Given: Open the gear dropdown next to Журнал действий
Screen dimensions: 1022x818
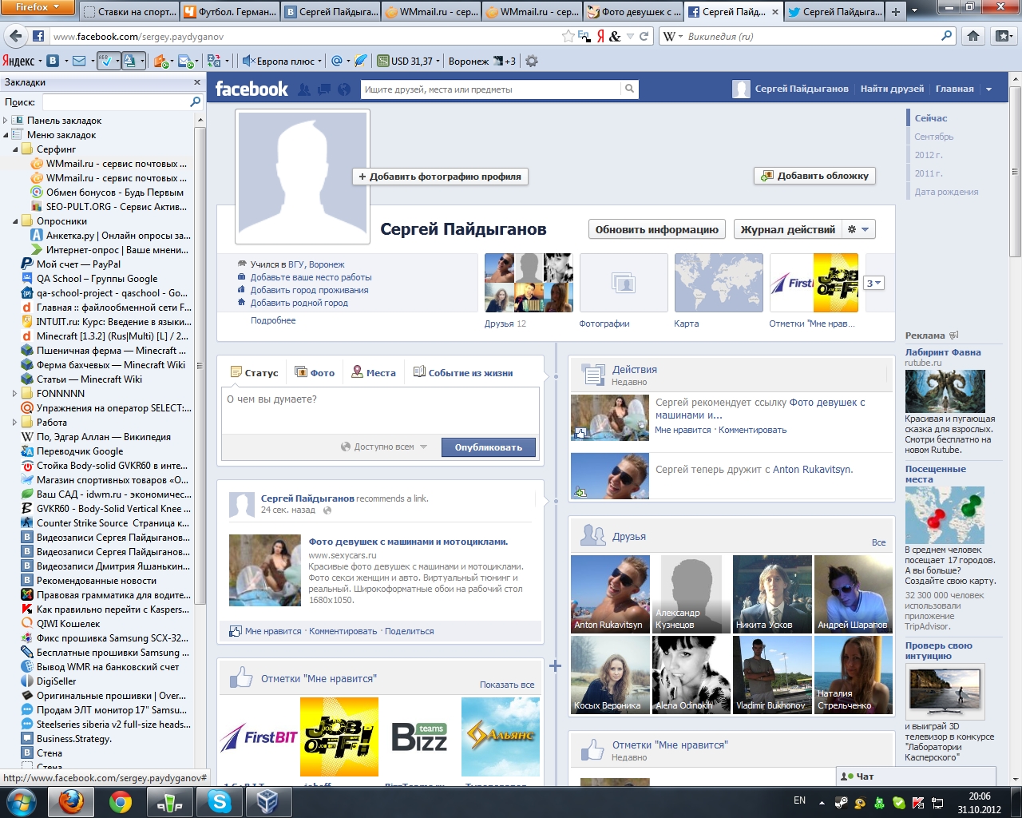Looking at the screenshot, I should tap(859, 229).
